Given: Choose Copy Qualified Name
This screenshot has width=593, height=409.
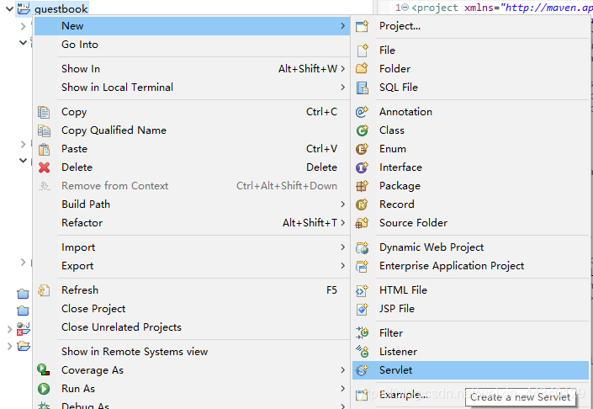Looking at the screenshot, I should pos(114,130).
